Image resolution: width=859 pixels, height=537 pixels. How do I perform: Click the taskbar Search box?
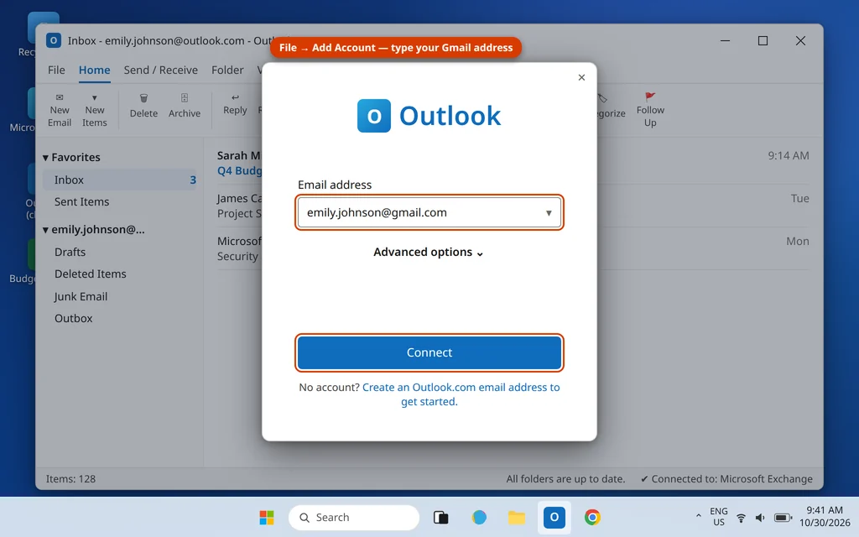coord(354,517)
